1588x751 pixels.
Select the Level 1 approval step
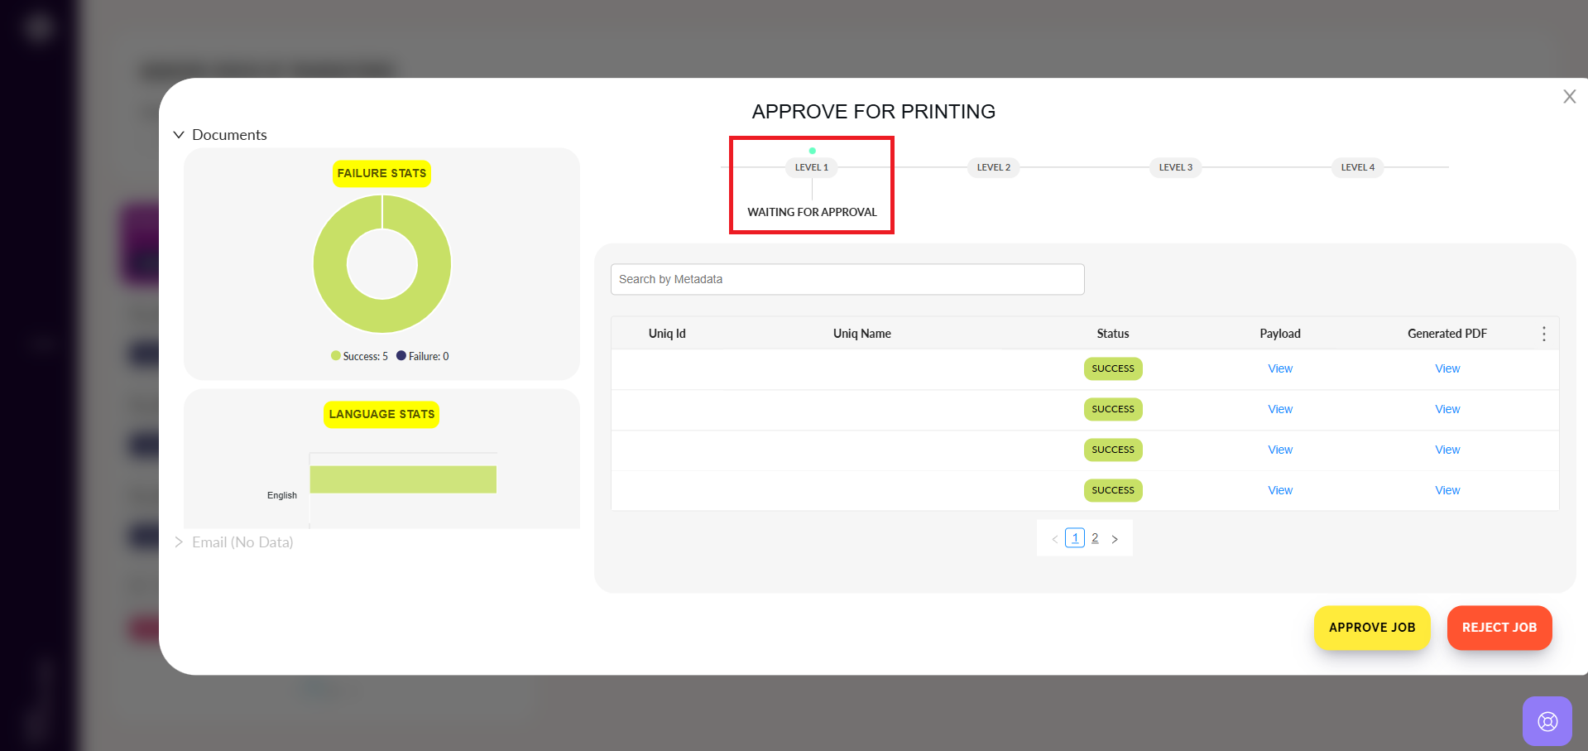tap(811, 167)
